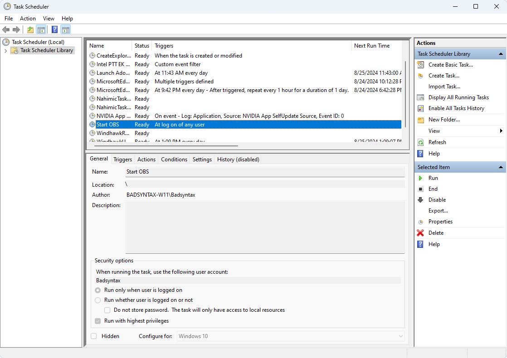This screenshot has width=507, height=358.
Task: Expand the View submenu in Actions pane
Action: pos(434,131)
